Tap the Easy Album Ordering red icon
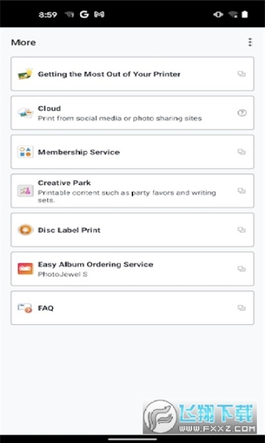 (25, 269)
